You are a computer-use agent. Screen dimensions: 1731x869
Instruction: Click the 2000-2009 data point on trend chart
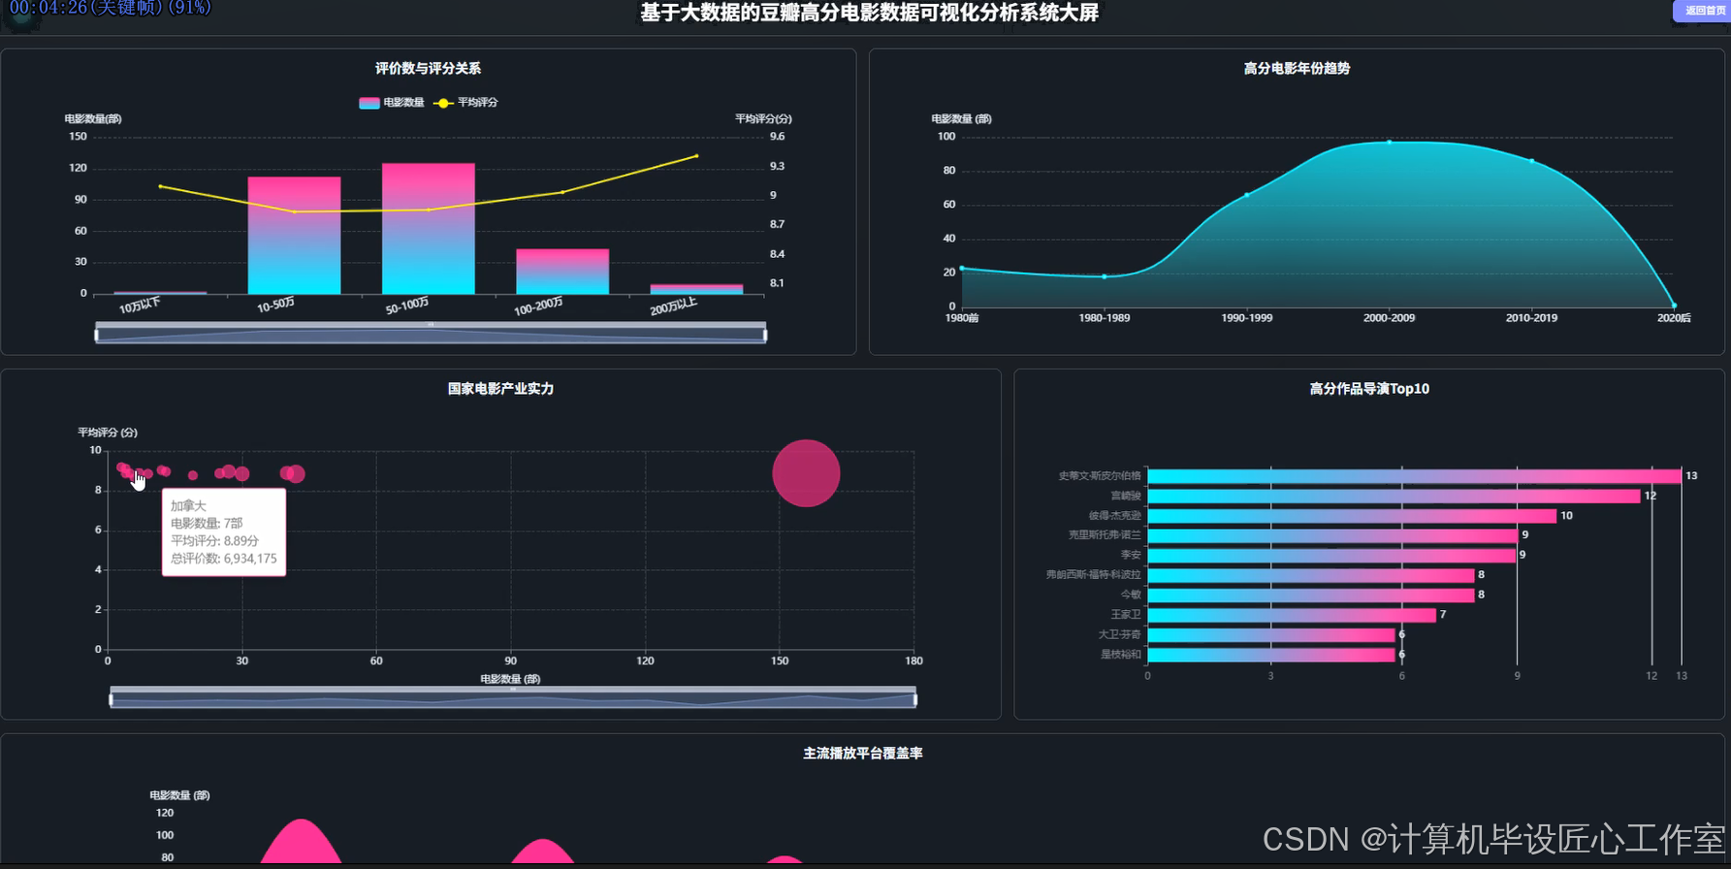point(1389,142)
